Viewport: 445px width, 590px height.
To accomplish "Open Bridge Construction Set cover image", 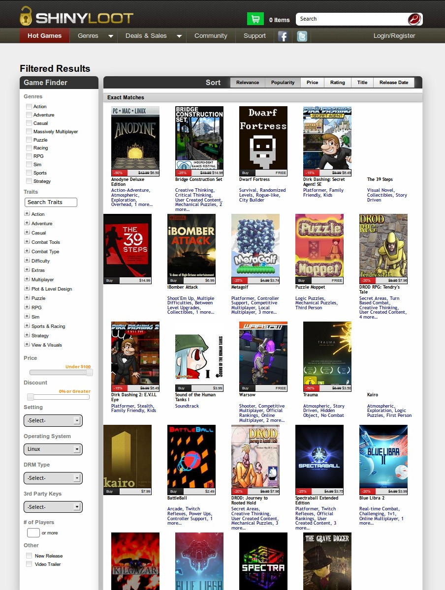I will coord(199,138).
